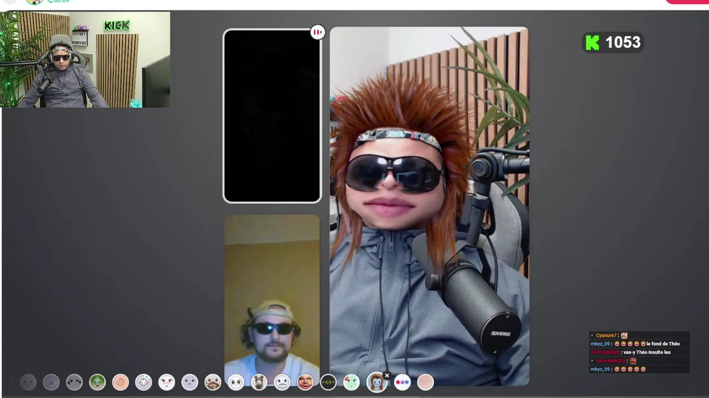The height and width of the screenshot is (398, 709).
Task: Click the Kick viewer count 1053
Action: 613,43
